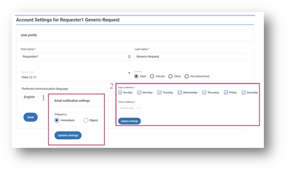The image size is (288, 172).
Task: Click the Account Settings page title
Action: pyautogui.click(x=68, y=20)
